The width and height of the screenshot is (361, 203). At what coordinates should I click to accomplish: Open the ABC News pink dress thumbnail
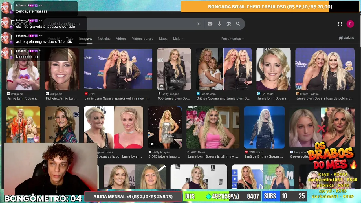[x=213, y=127]
